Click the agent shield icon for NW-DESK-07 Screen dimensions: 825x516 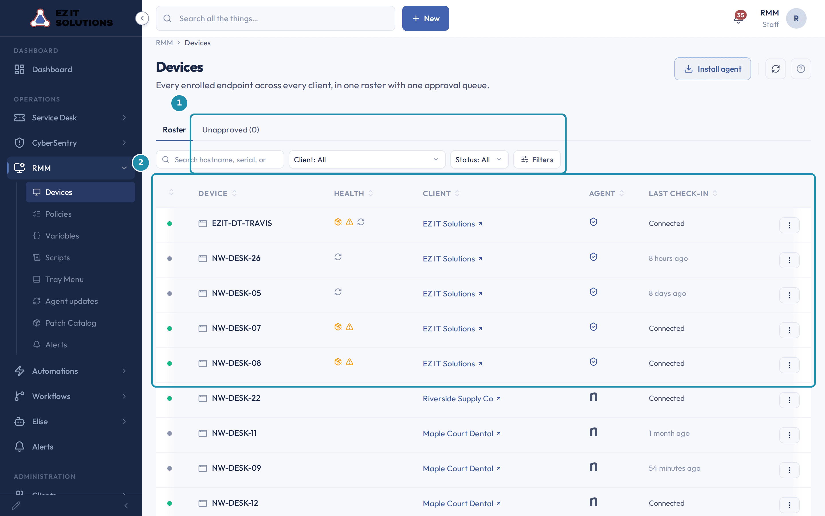[594, 327]
